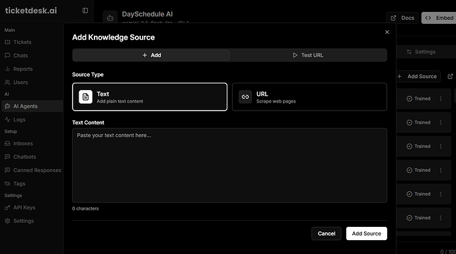Click the sidebar Settings gear icon
Viewport: 456px width, 254px height.
click(7, 221)
